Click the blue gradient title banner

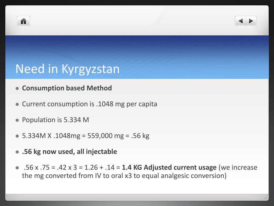137,57
